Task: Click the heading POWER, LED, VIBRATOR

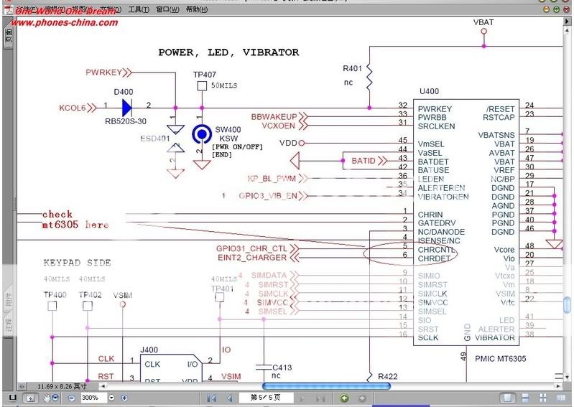Action: (228, 52)
